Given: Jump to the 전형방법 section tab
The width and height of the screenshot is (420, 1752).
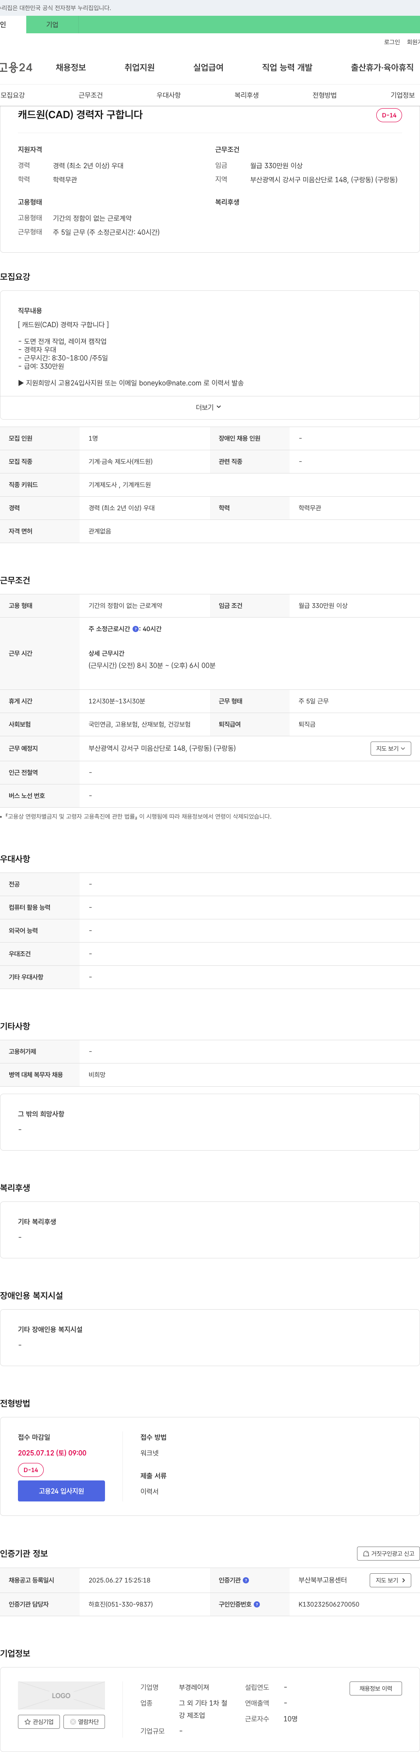Looking at the screenshot, I should point(324,95).
